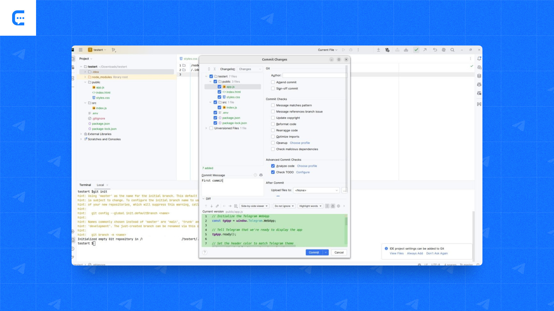
Task: Check the Unversioned Files checkbox
Action: (x=211, y=128)
